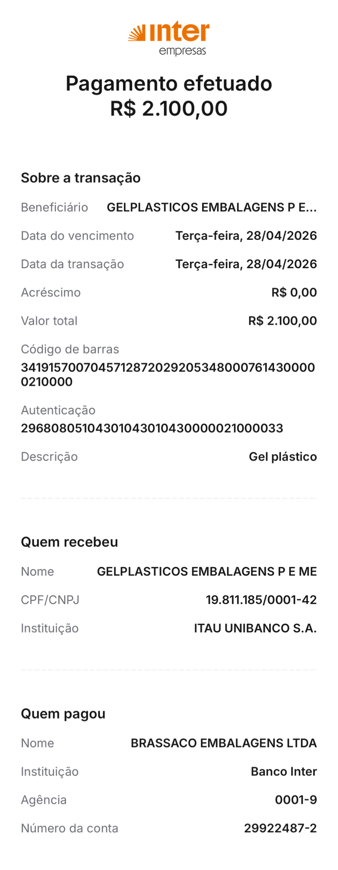338x870 pixels.
Task: Click the Quem pagou section title
Action: [x=63, y=714]
